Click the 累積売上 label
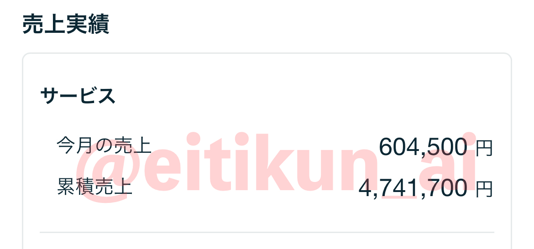This screenshot has width=534, height=249. (94, 187)
